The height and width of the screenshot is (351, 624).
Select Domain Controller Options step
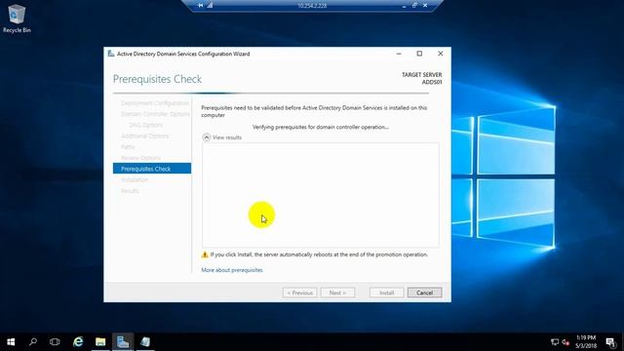tap(155, 114)
